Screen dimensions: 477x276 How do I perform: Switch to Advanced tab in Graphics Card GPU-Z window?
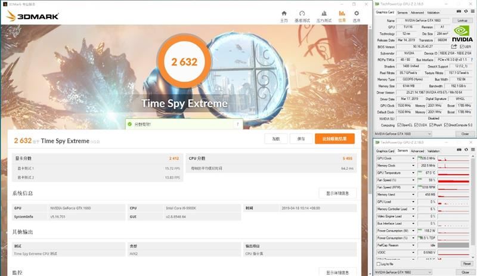tap(417, 13)
